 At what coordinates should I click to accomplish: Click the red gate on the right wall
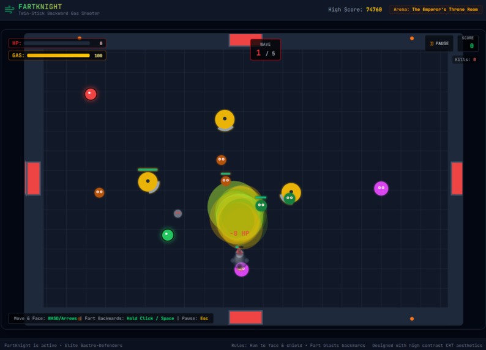click(x=457, y=178)
